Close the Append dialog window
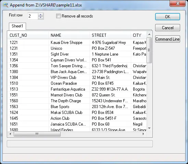The image size is (188, 164). (x=178, y=4)
